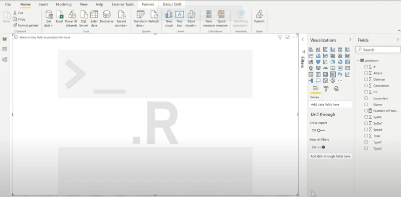Pick the funnel chart visualization

click(x=318, y=62)
